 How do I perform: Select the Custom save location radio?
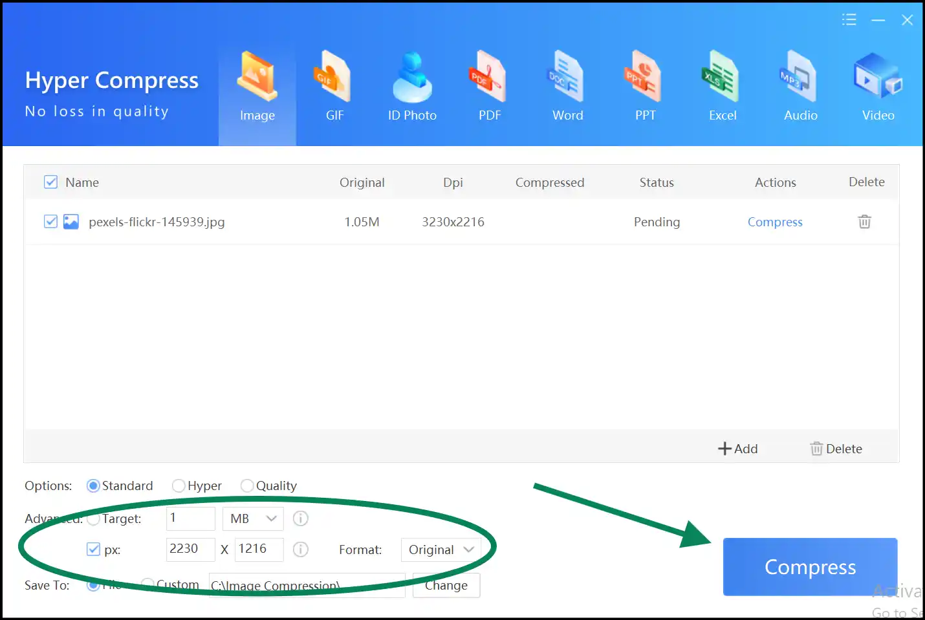148,584
